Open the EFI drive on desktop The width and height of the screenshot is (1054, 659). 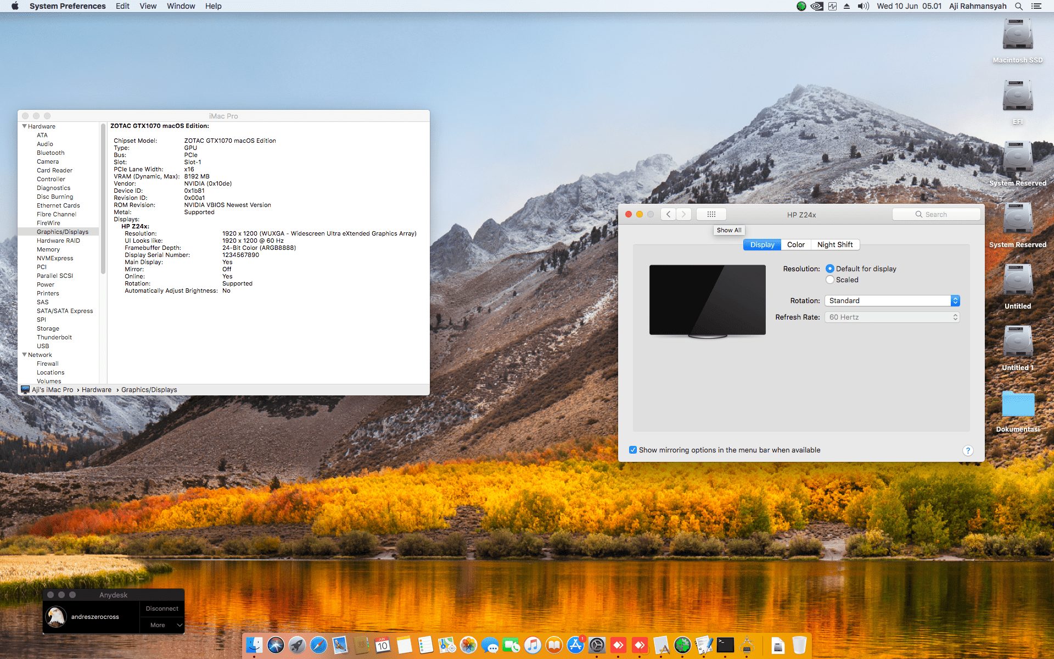tap(1018, 103)
